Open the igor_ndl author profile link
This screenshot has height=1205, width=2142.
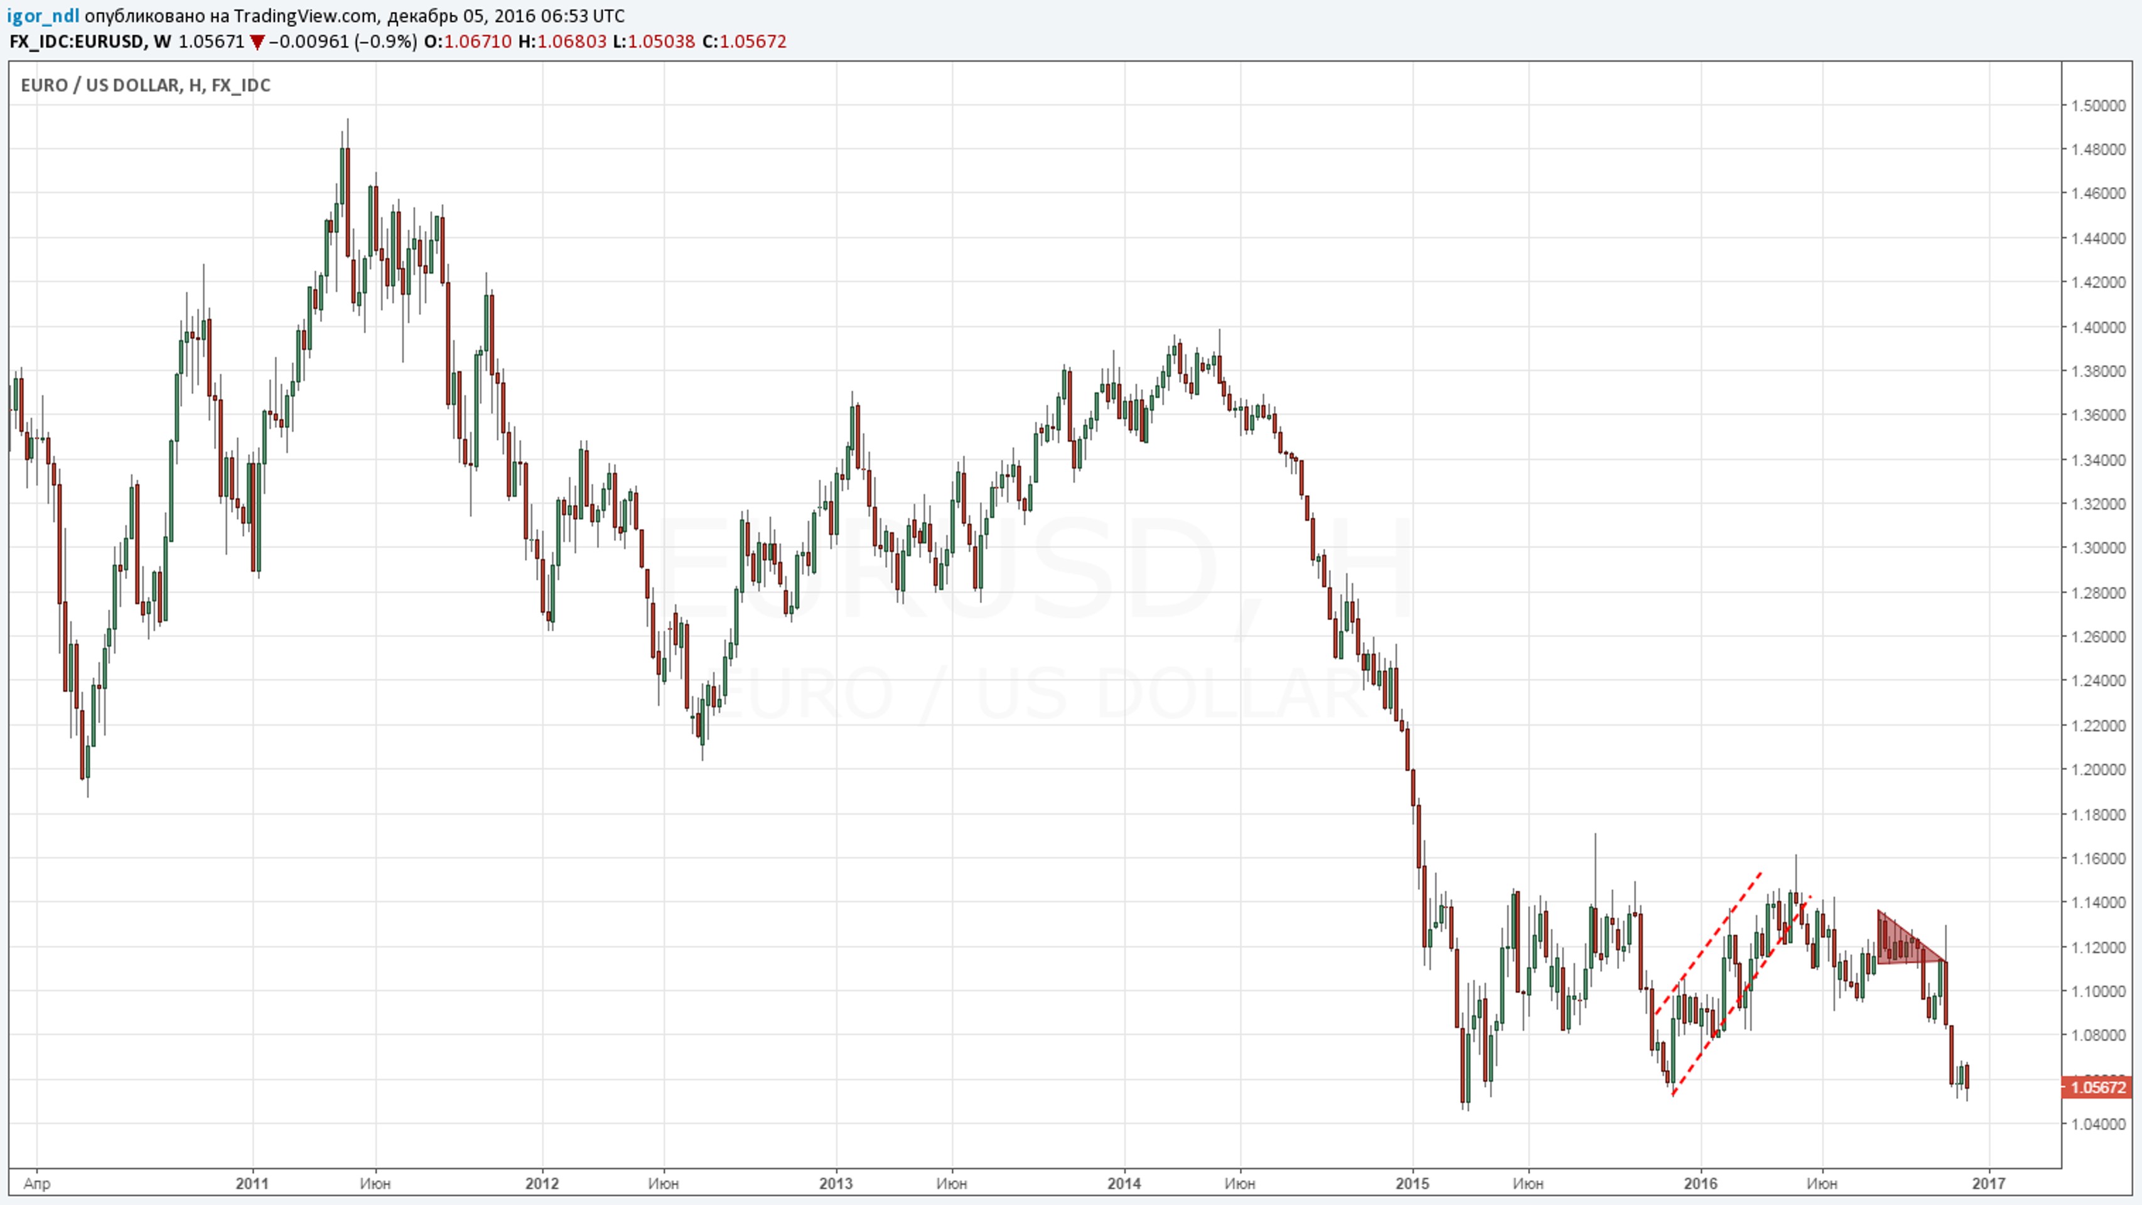(43, 16)
